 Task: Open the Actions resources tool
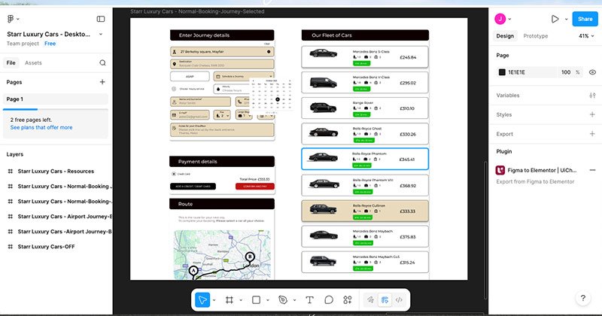(x=348, y=299)
